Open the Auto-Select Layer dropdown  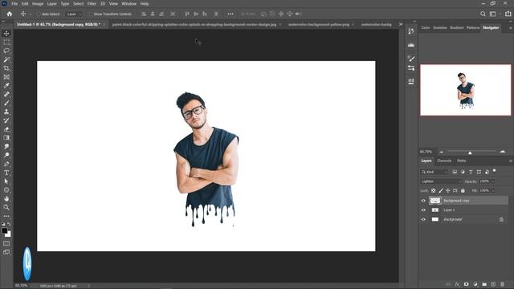(x=74, y=14)
